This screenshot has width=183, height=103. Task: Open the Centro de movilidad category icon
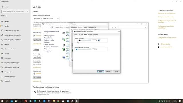coord(64,57)
